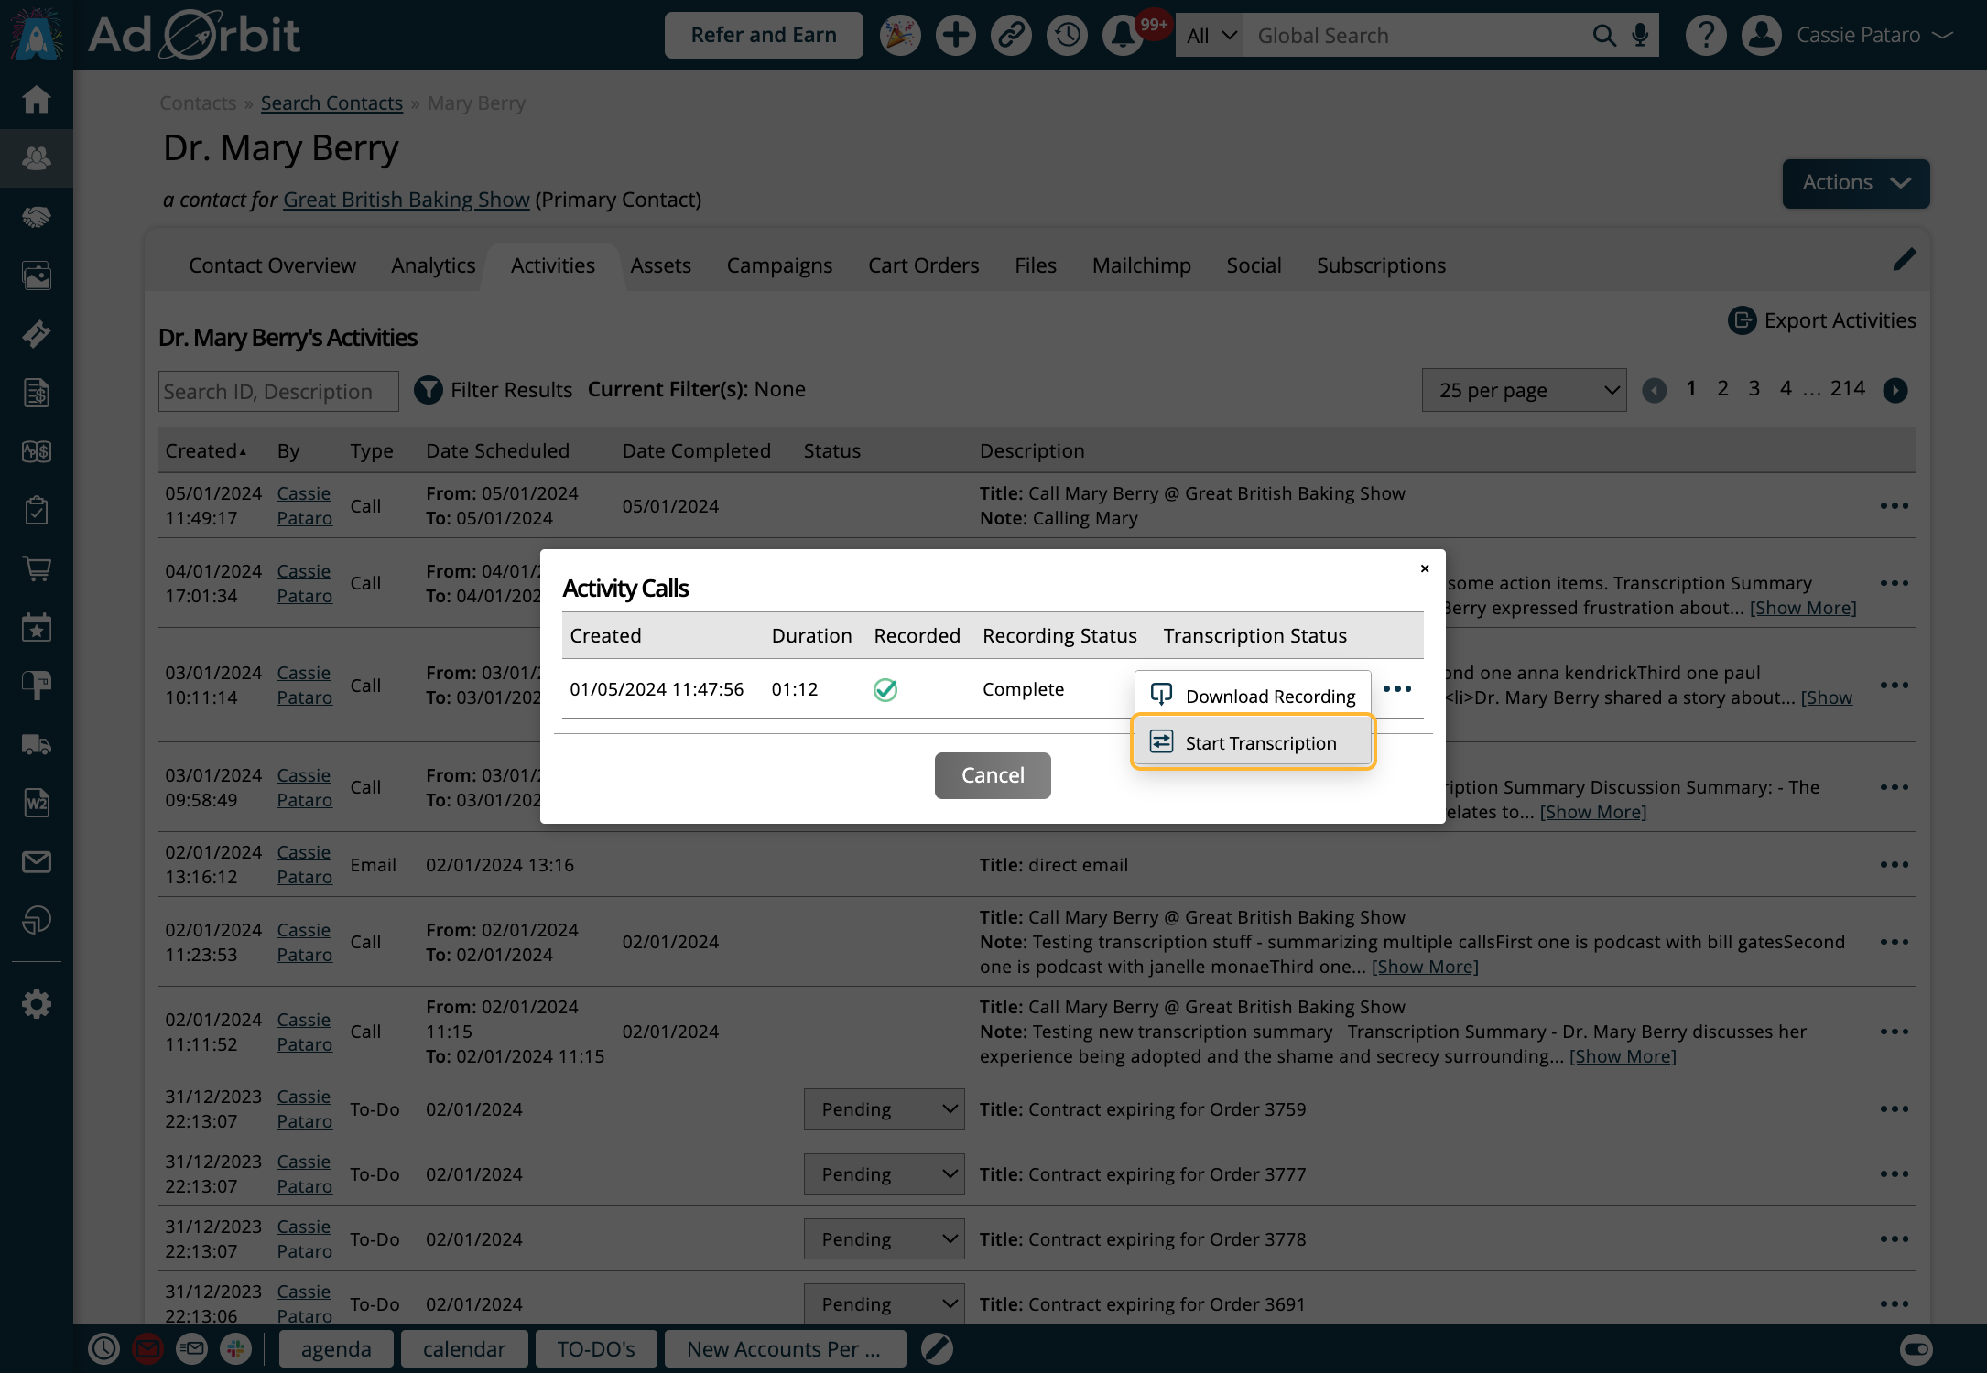This screenshot has width=1987, height=1373.
Task: Click the red mail icon in bottom bar
Action: coord(147,1348)
